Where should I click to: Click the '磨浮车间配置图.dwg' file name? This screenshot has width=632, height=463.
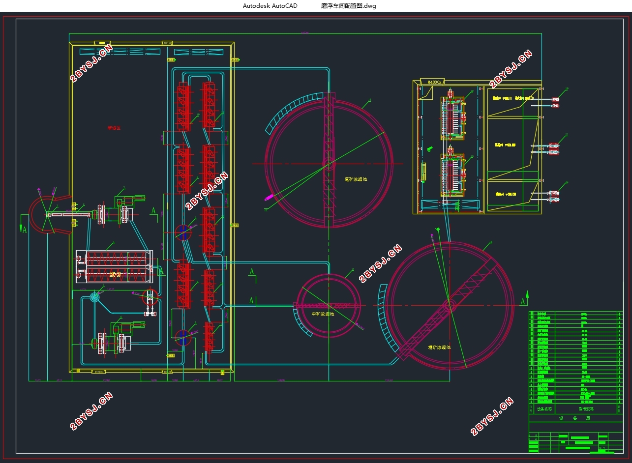(x=348, y=6)
